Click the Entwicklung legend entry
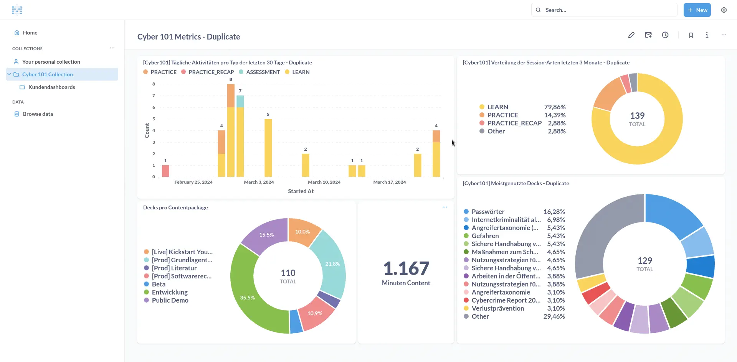Viewport: 737px width, 362px height. point(166,292)
